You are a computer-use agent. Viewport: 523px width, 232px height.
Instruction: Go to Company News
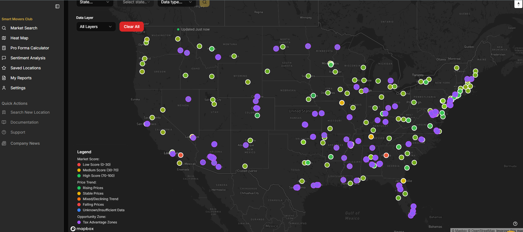coord(25,143)
